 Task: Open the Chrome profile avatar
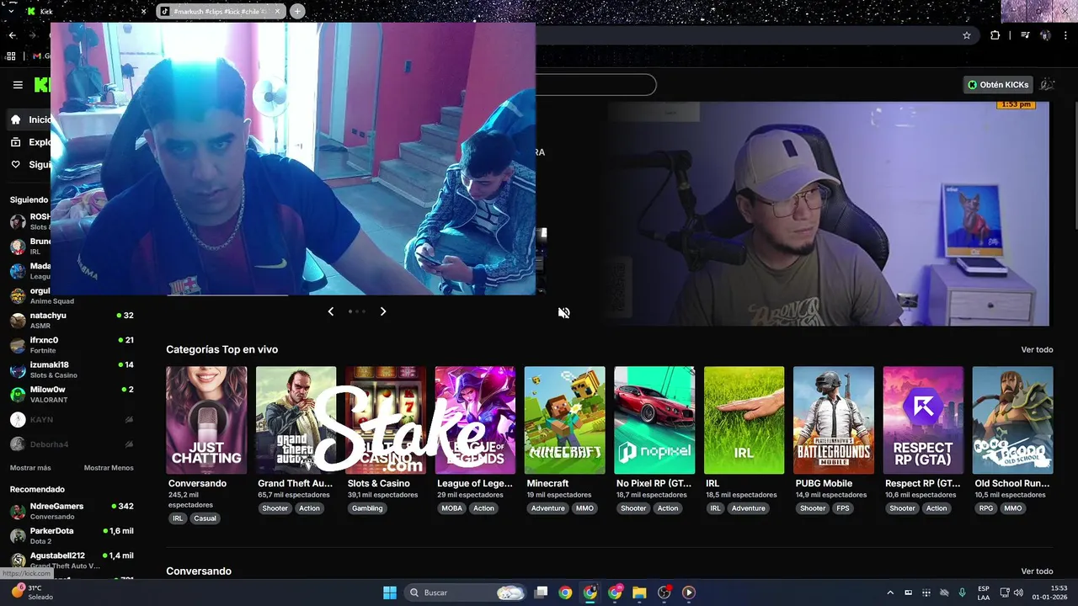[1045, 35]
